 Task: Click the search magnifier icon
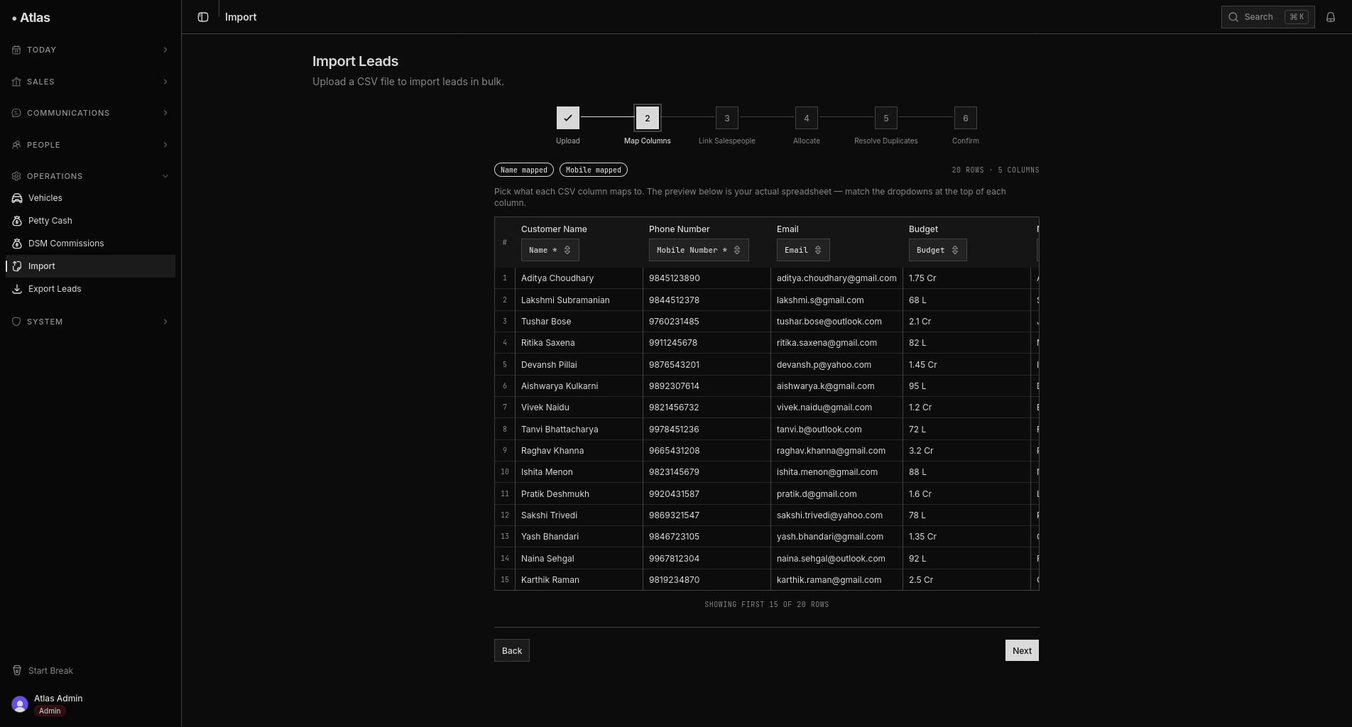point(1233,17)
